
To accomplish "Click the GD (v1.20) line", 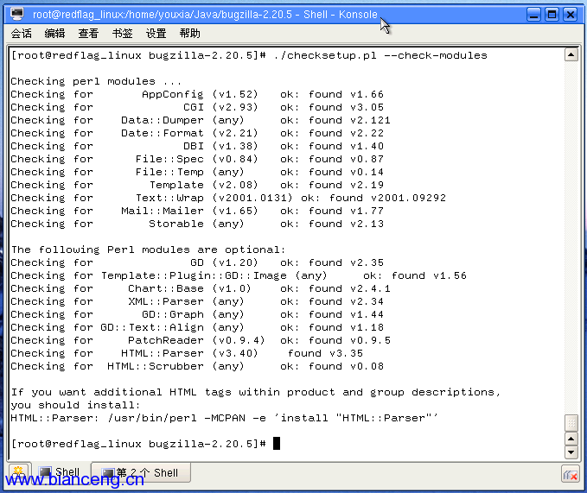I will (197, 262).
